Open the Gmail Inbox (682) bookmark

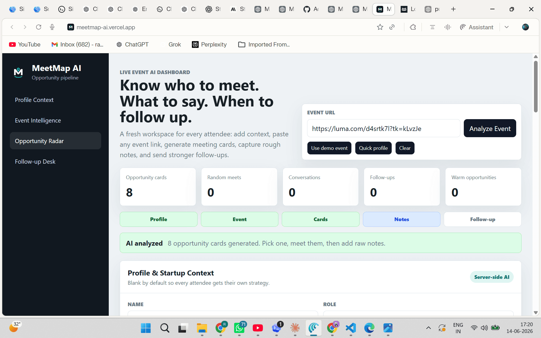(x=77, y=45)
